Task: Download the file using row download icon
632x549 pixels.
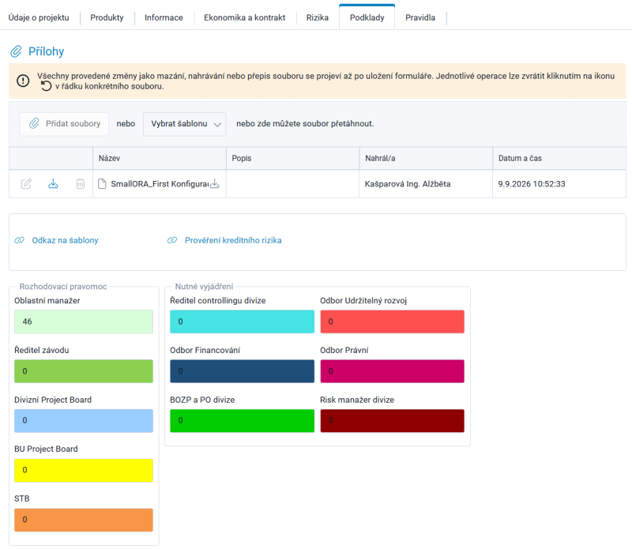Action: coord(53,184)
